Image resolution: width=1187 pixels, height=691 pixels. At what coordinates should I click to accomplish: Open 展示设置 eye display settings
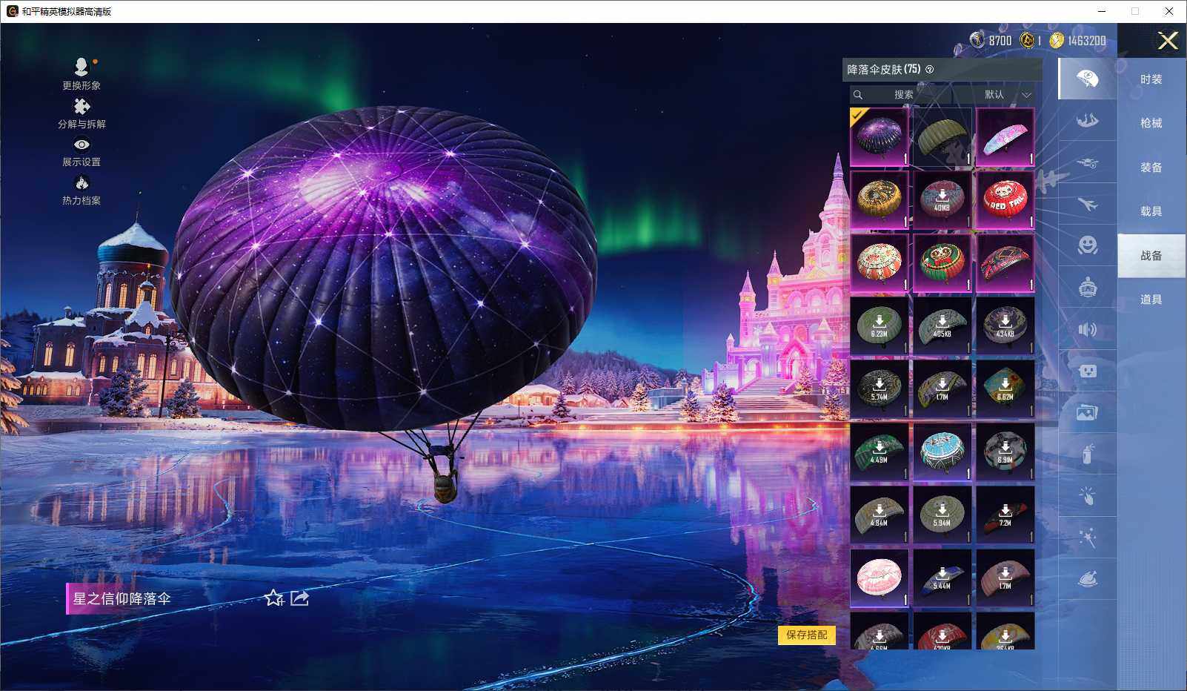[82, 152]
